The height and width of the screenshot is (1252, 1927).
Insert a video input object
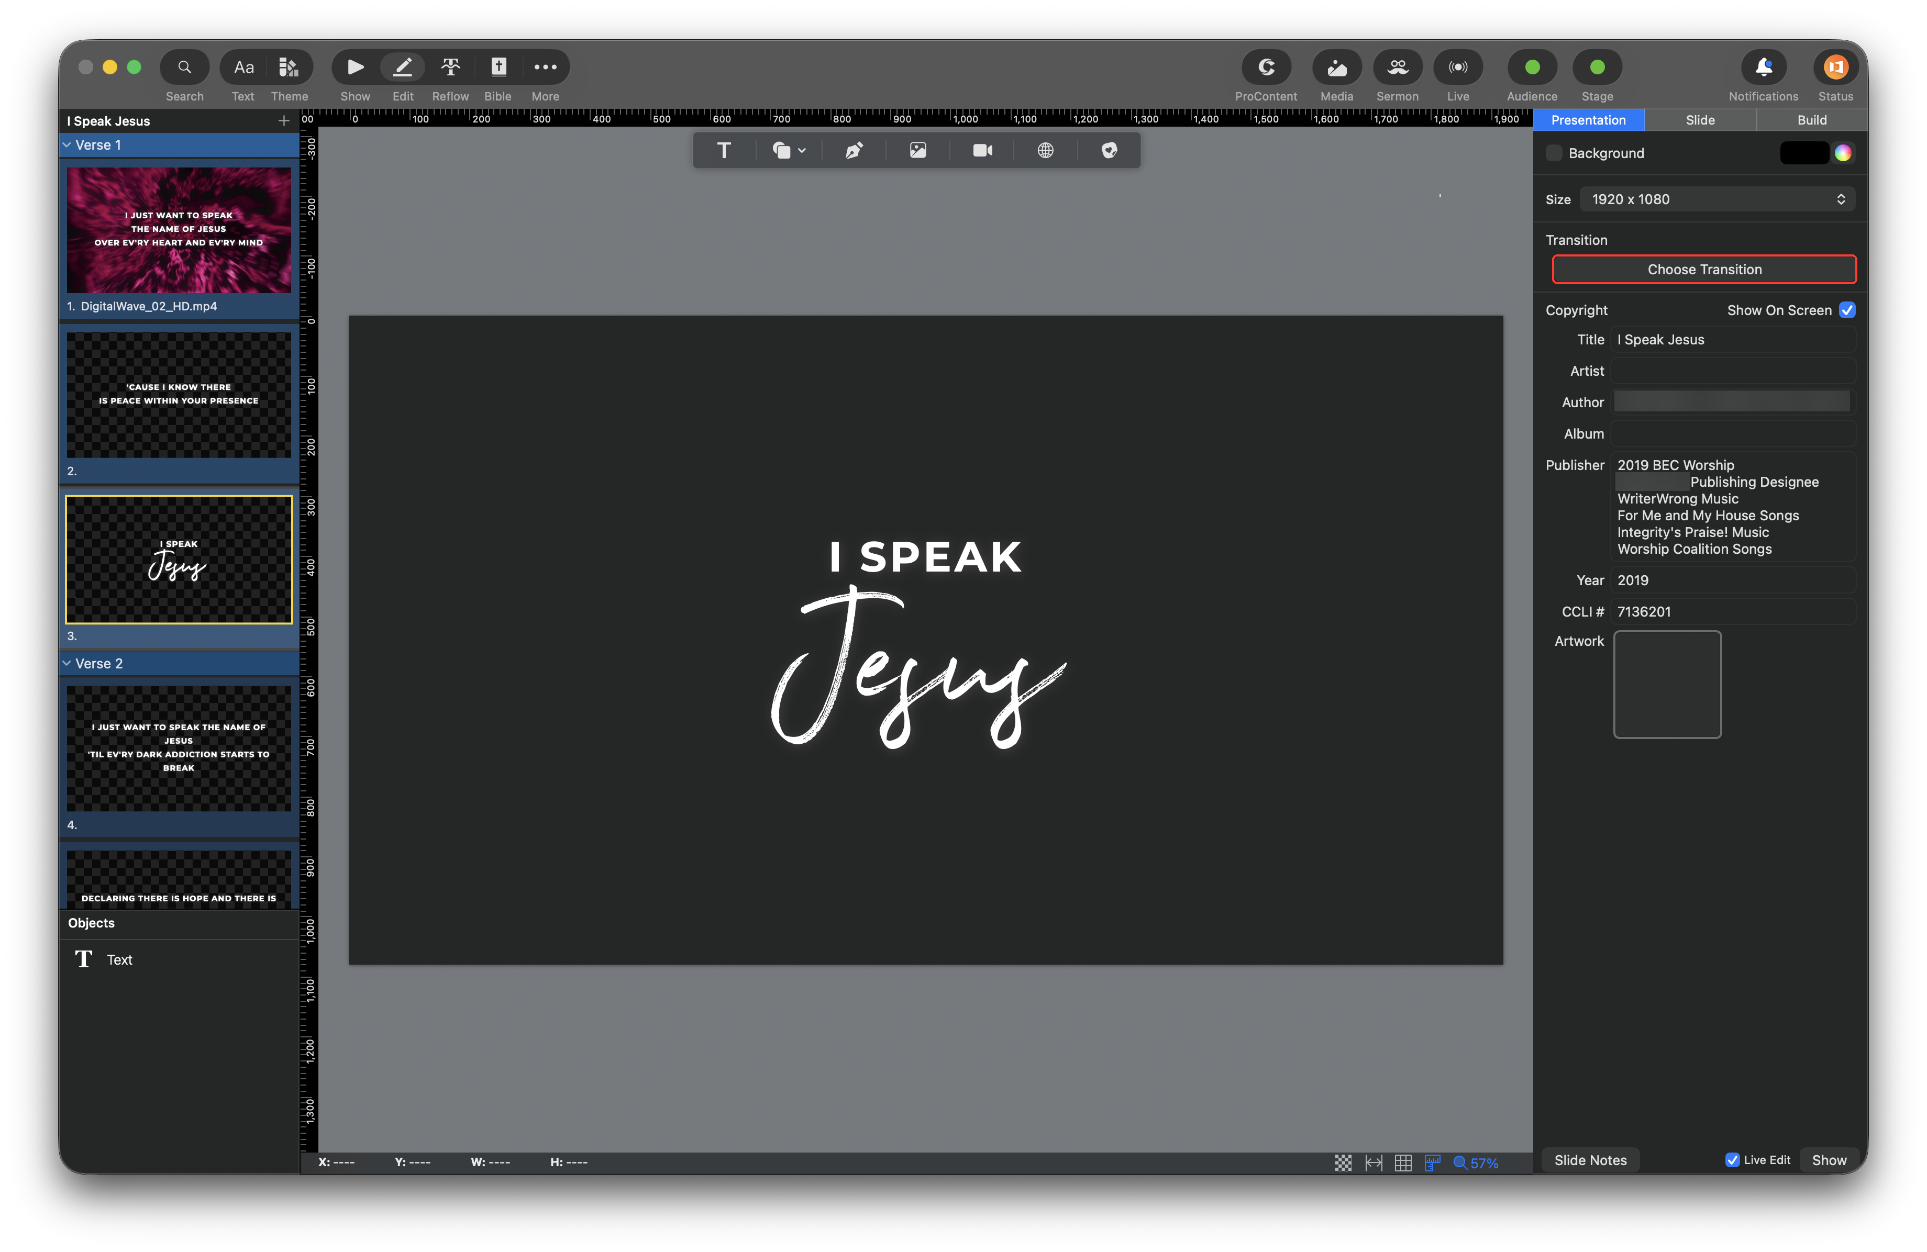pos(982,151)
